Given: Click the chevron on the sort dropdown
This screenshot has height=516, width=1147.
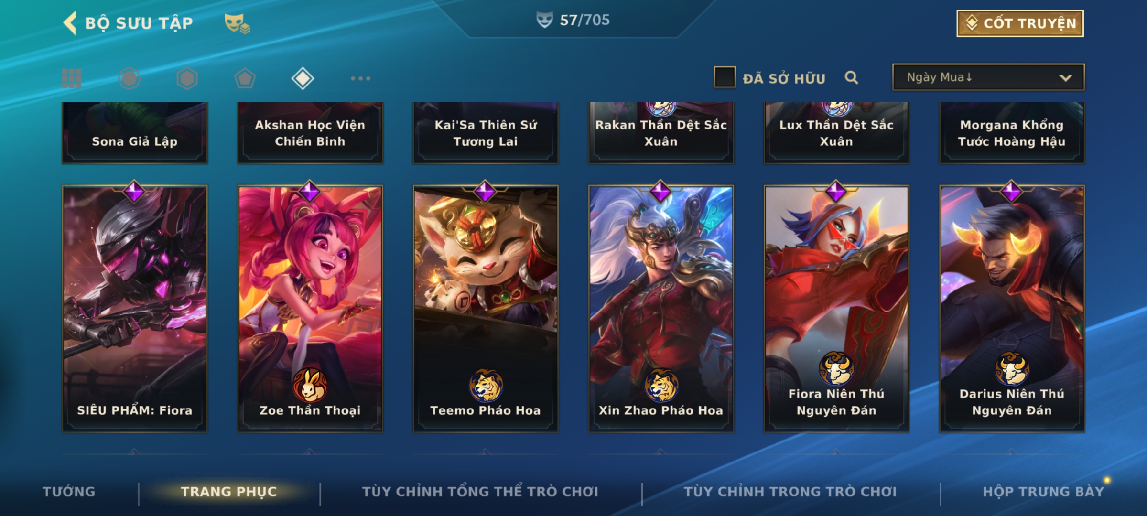Looking at the screenshot, I should click(1066, 78).
